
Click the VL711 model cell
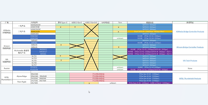[34, 56]
